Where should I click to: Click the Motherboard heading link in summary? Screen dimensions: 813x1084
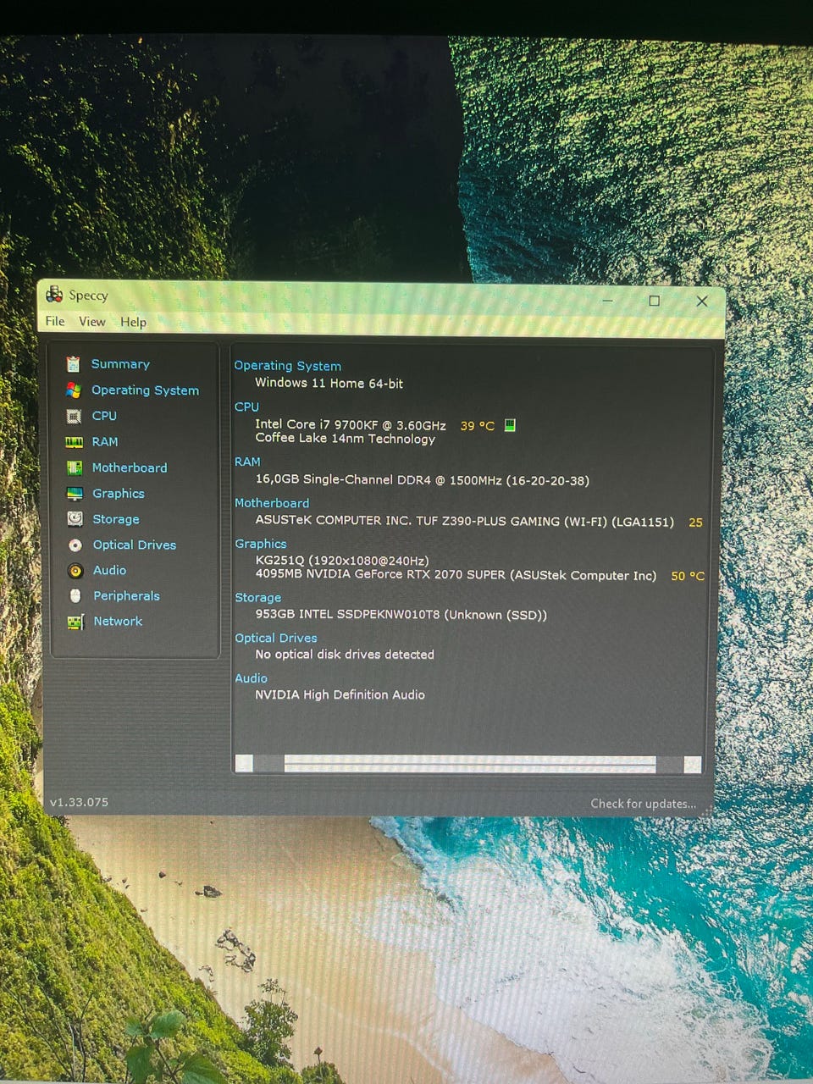click(272, 503)
